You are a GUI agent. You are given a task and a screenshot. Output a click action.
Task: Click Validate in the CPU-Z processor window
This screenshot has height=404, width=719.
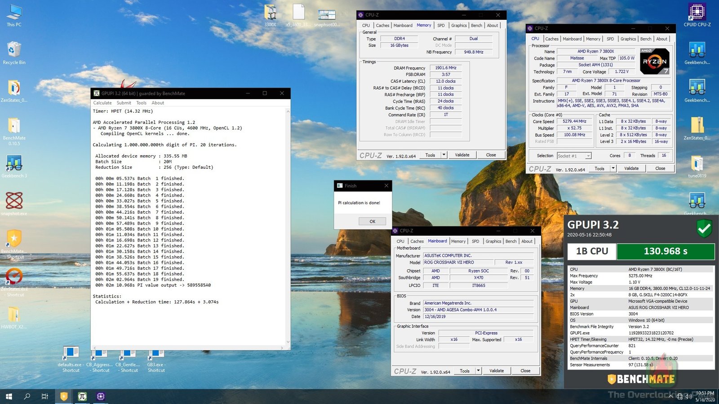pyautogui.click(x=631, y=168)
